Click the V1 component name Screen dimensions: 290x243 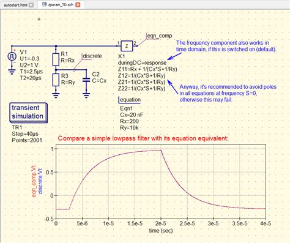click(23, 53)
